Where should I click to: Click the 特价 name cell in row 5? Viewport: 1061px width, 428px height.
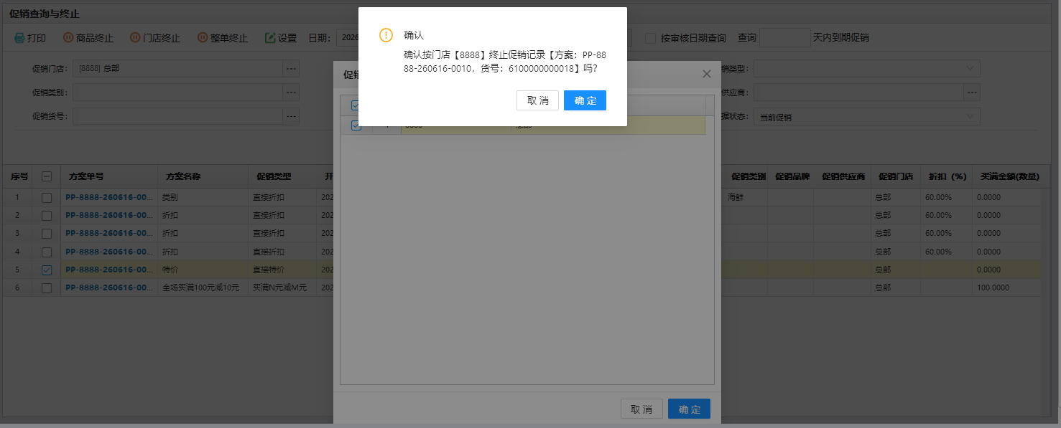coord(203,270)
